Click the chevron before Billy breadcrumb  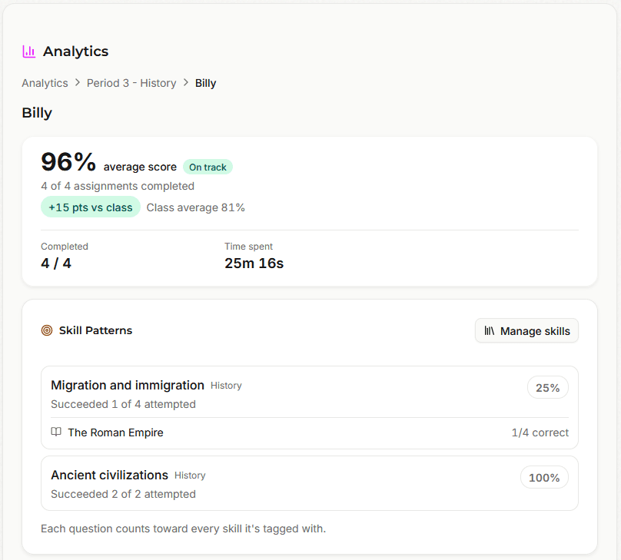click(186, 83)
